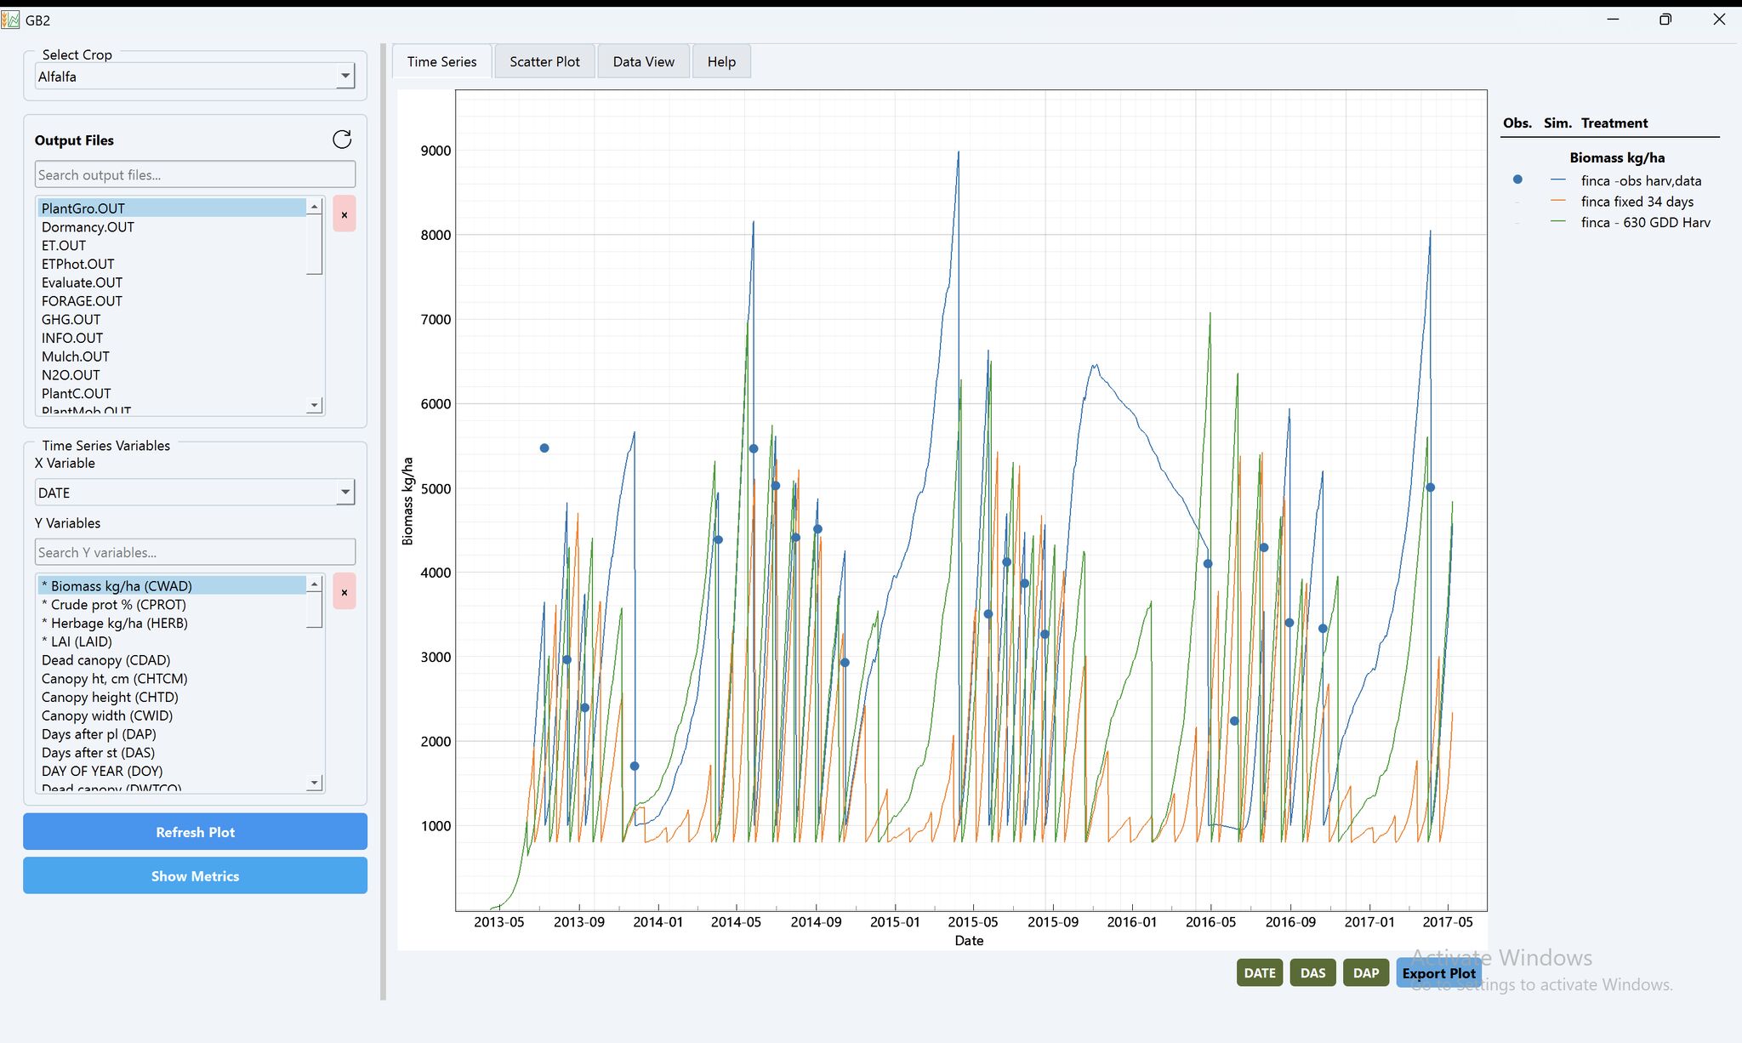
Task: Refresh the Output Files list
Action: 341,139
